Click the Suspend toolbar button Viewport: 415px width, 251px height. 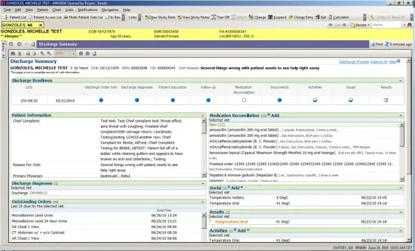point(277,17)
